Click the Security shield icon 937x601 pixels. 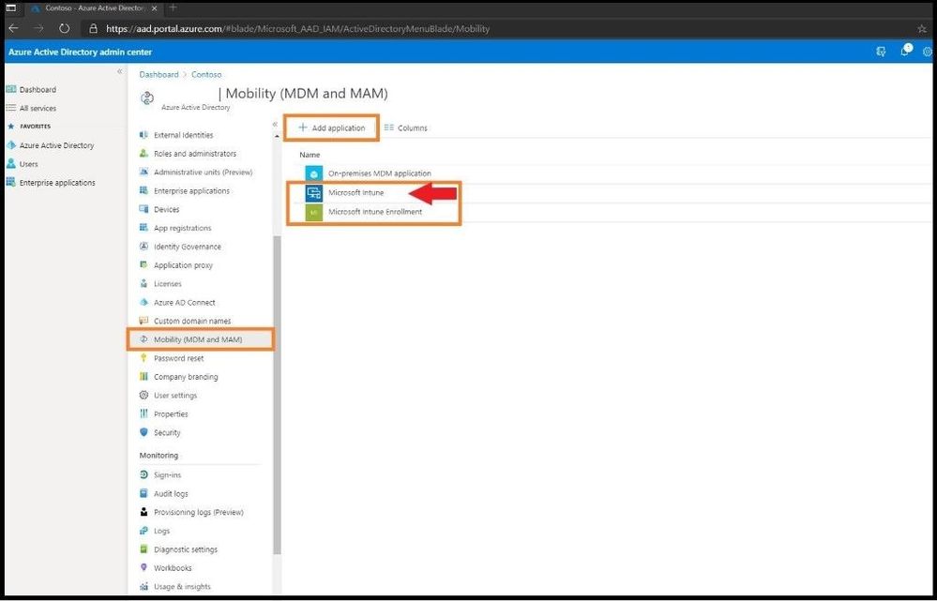[144, 432]
